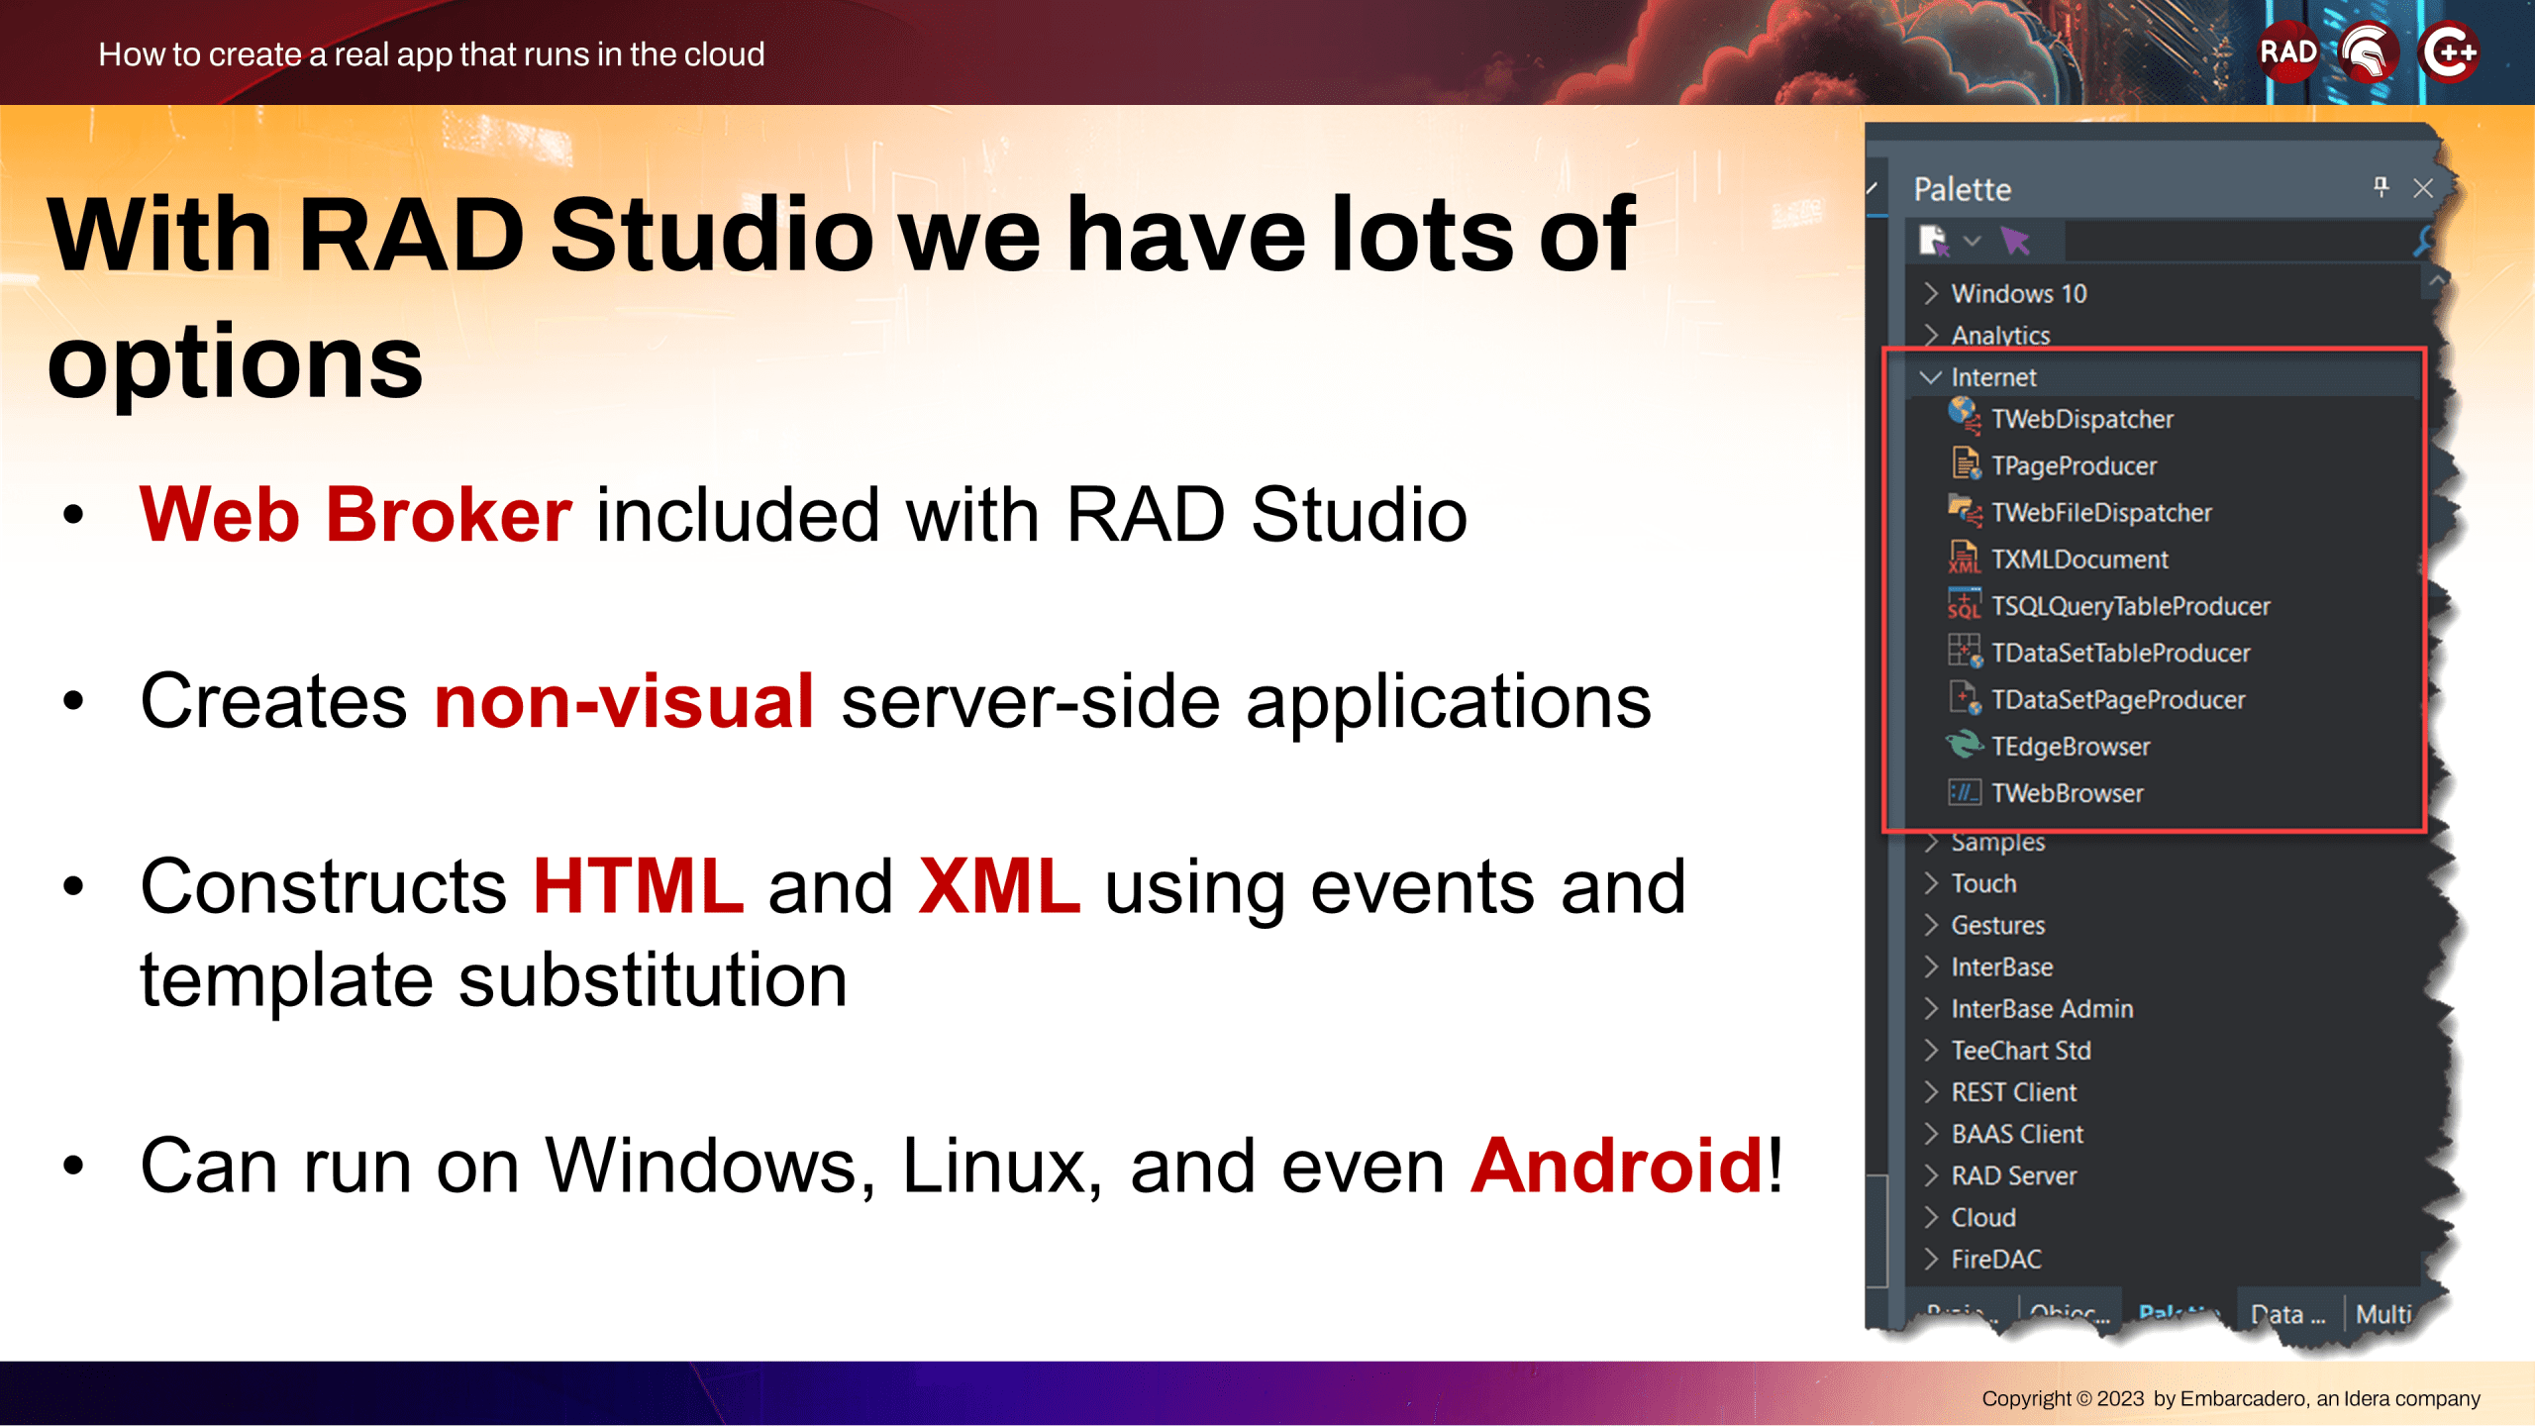Screen dimensions: 2535x1426
Task: Select the TDataSetPageProducer icon
Action: (1965, 697)
